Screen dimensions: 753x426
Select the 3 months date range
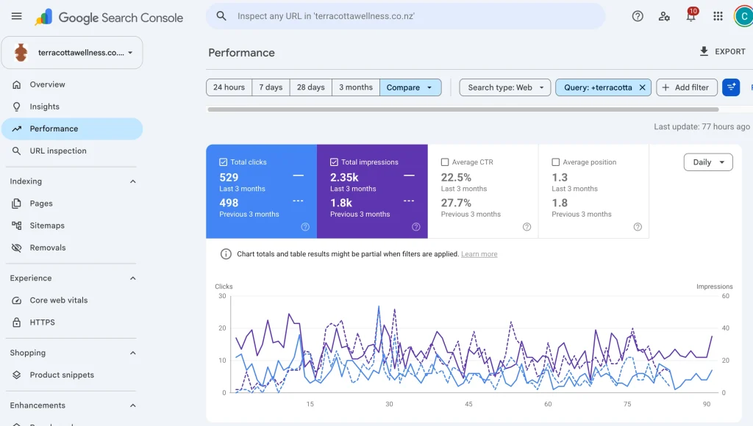356,87
